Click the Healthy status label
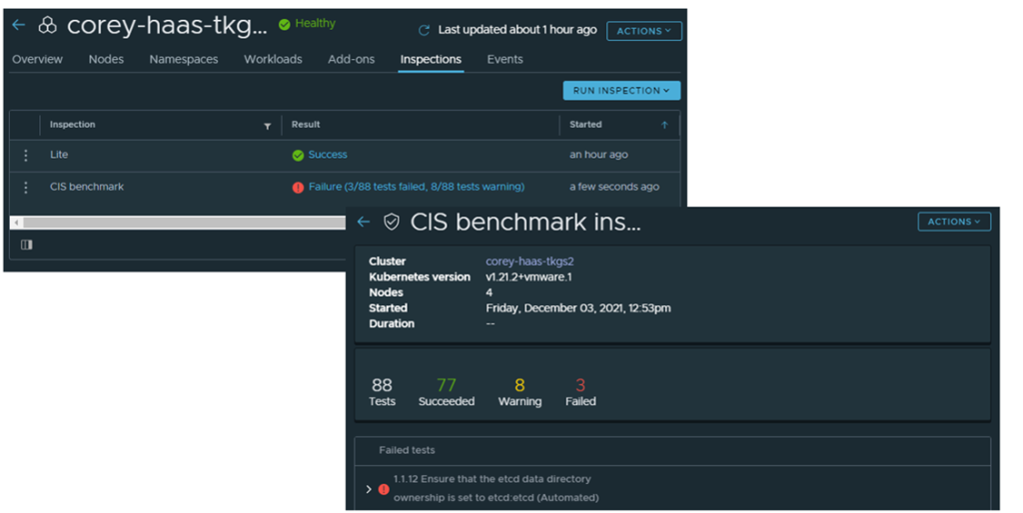1023x513 pixels. tap(315, 24)
